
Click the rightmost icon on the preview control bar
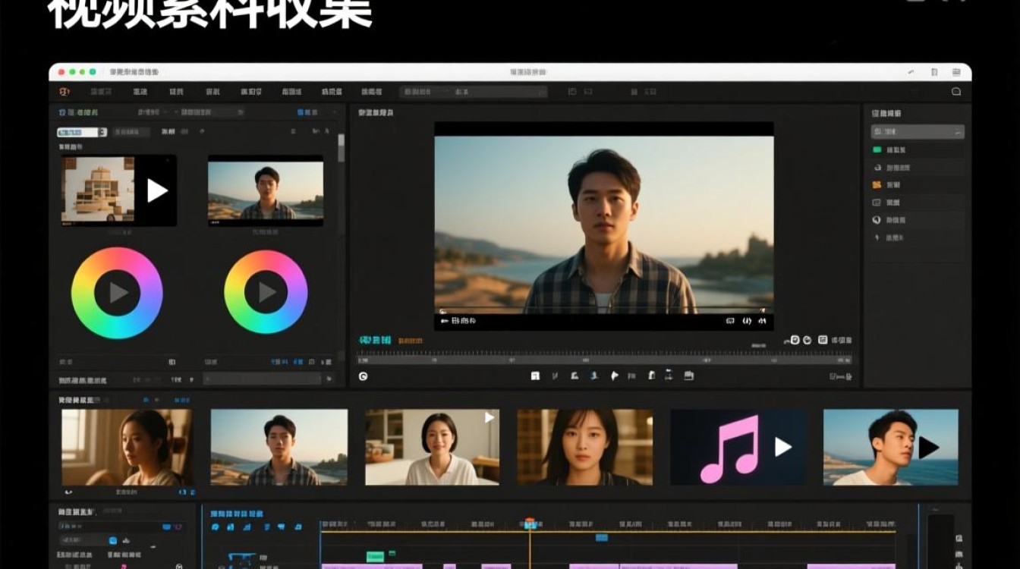pyautogui.click(x=763, y=321)
